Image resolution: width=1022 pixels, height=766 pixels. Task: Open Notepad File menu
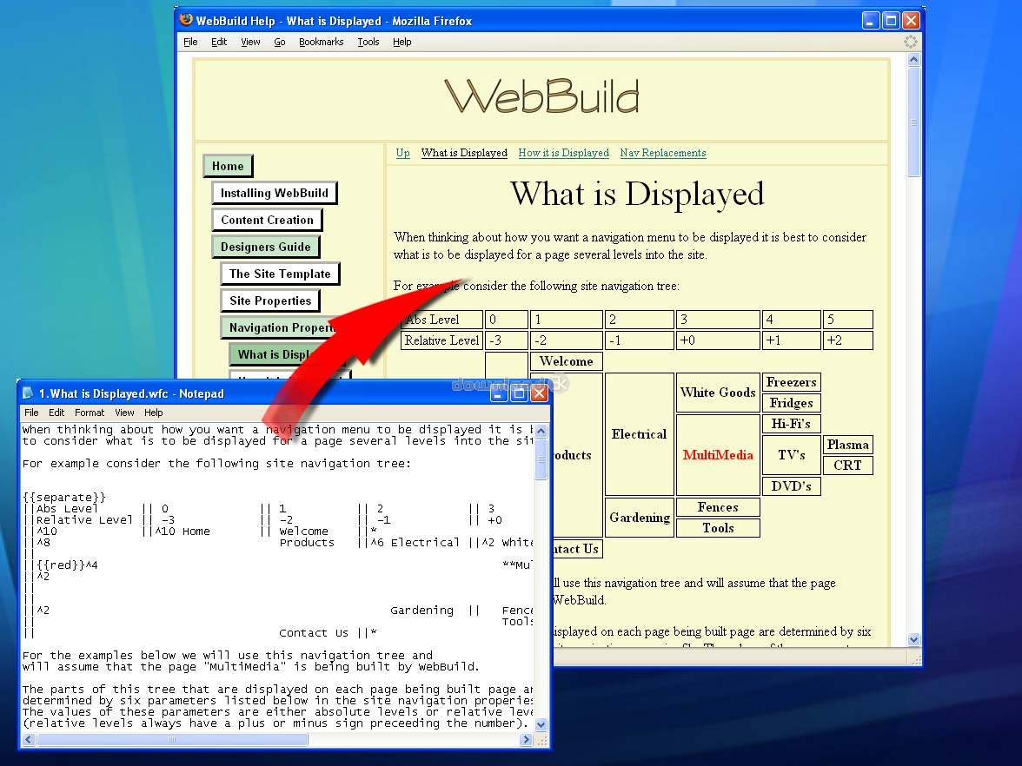(x=31, y=413)
